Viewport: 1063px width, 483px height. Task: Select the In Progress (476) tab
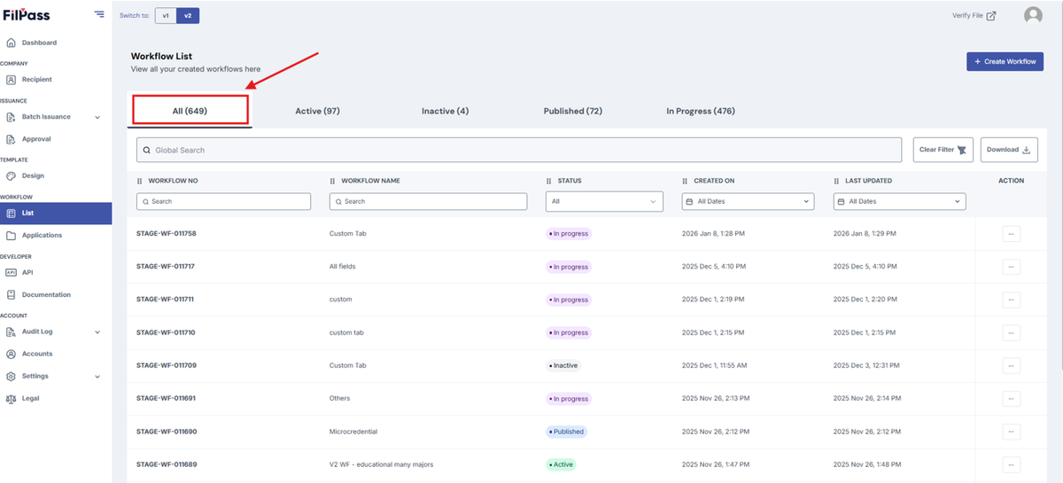coord(701,111)
